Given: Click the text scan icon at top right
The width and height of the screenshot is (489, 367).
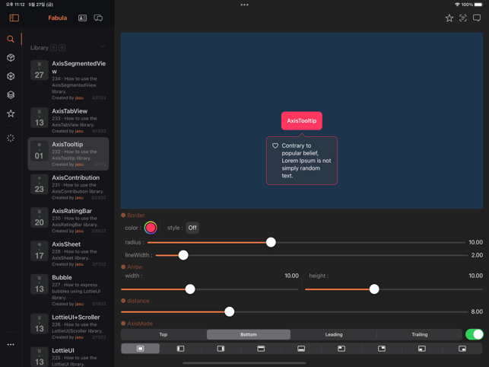Looking at the screenshot, I should [x=463, y=18].
